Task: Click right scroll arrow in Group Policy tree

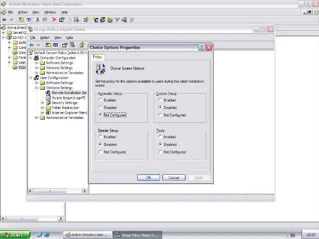Action: [84, 191]
